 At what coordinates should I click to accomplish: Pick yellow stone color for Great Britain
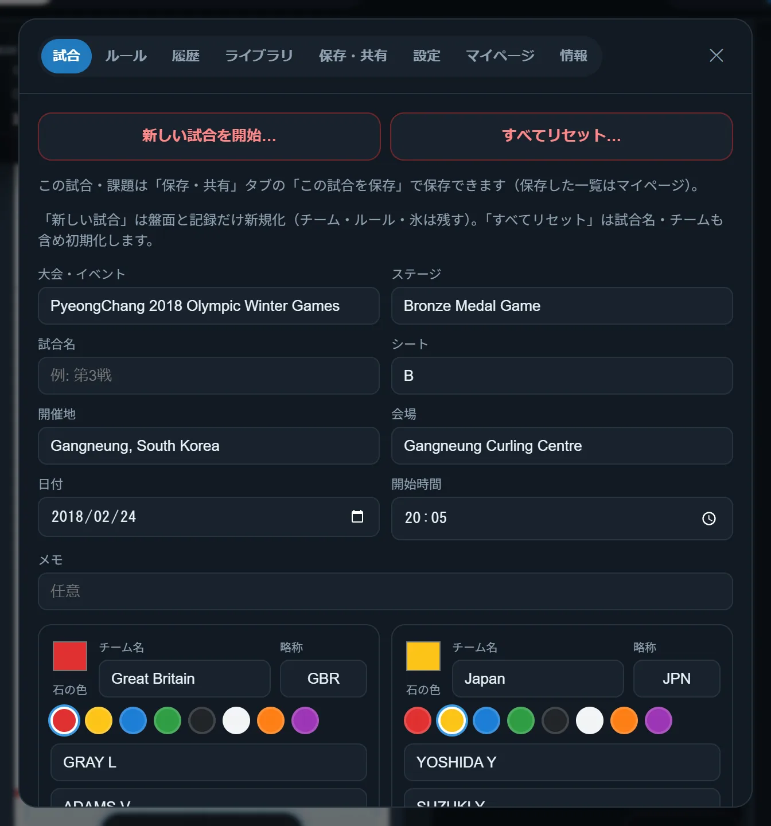[x=99, y=720]
